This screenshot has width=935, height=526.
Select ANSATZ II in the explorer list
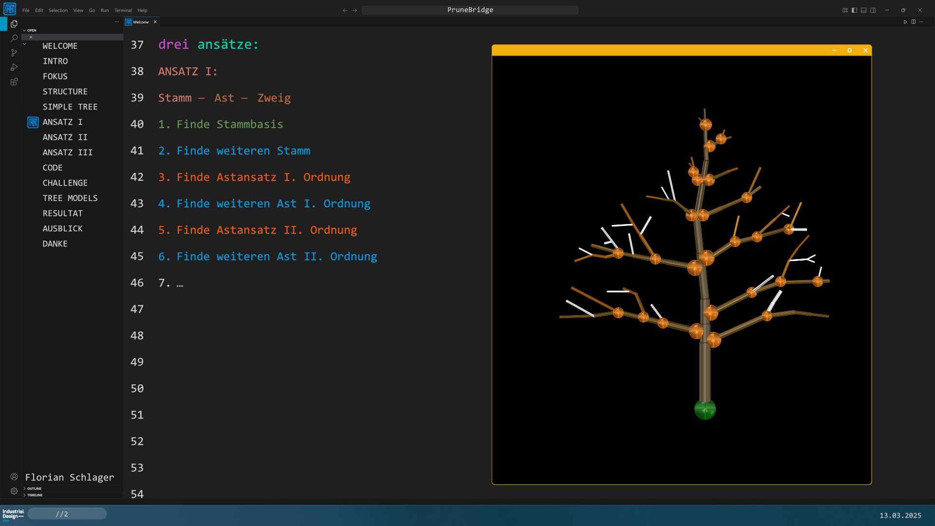(65, 137)
